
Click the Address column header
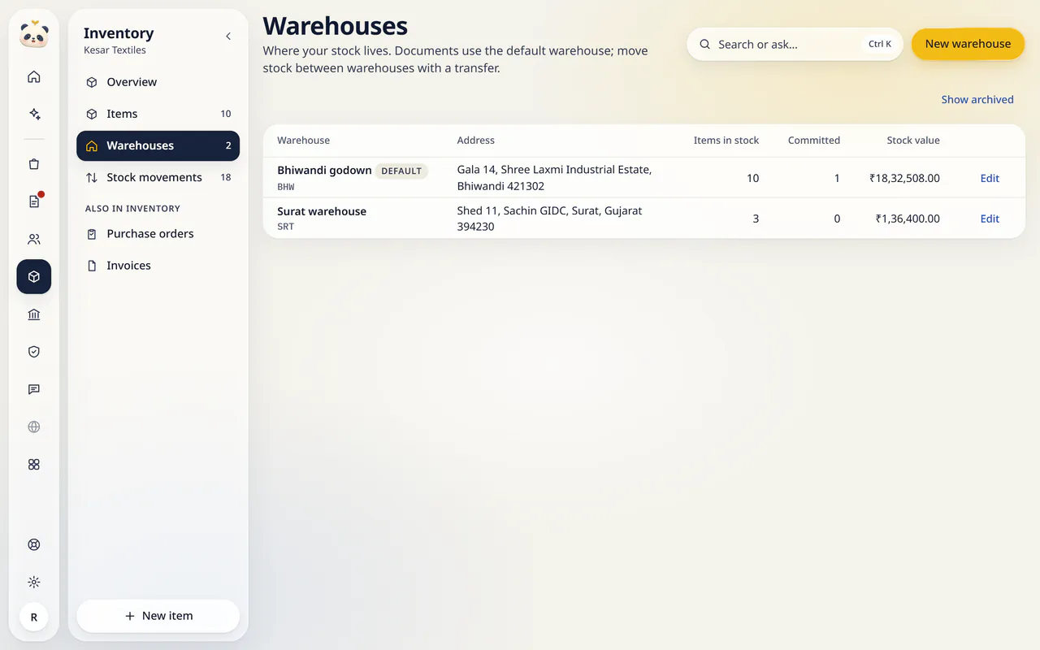(x=476, y=141)
